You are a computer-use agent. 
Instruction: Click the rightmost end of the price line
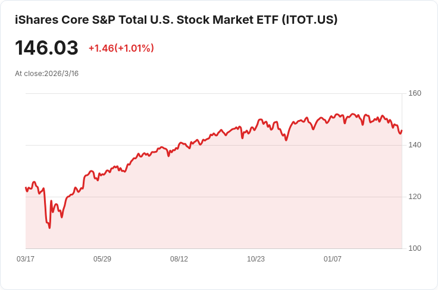point(402,131)
